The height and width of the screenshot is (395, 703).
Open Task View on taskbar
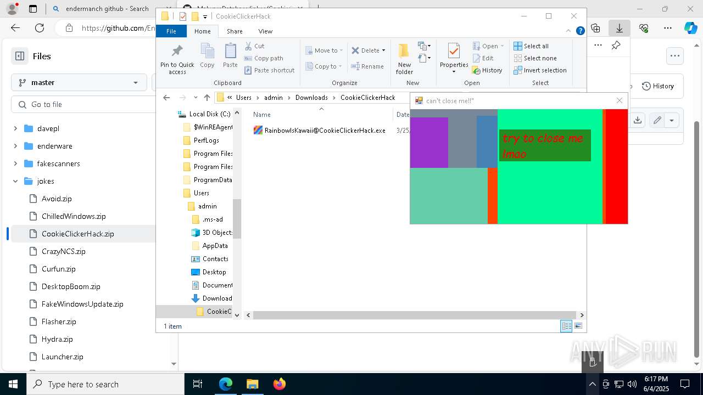(x=198, y=384)
